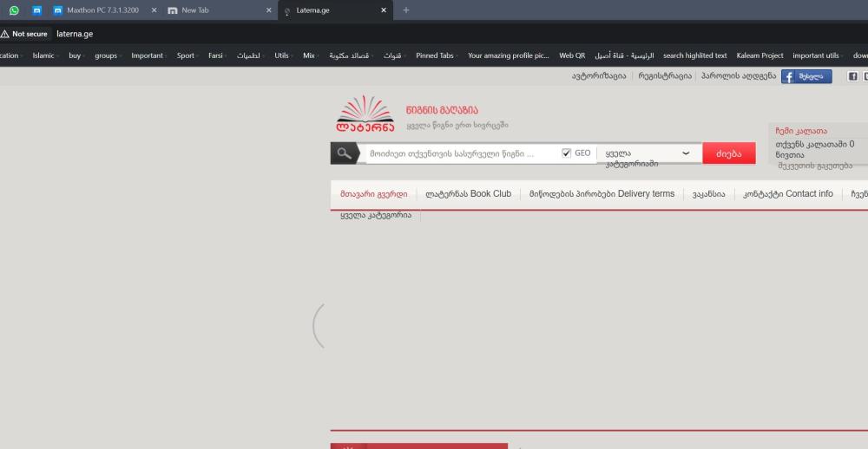This screenshot has height=449, width=868.
Task: Open the Utils bookmarks folder
Action: point(284,55)
